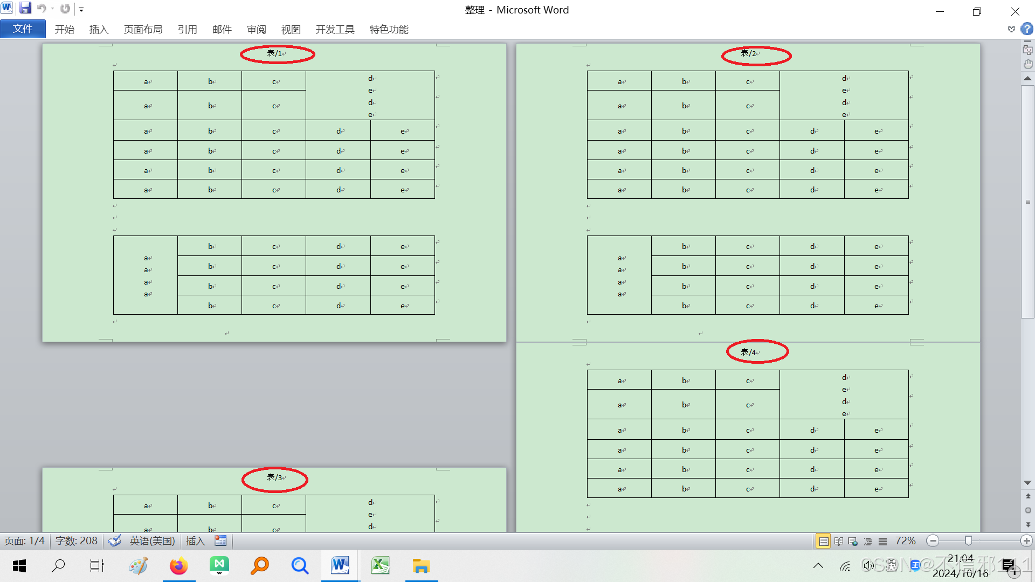Open the 页面布局 (Page Layout) ribbon tab
This screenshot has height=582, width=1035.
click(x=143, y=29)
